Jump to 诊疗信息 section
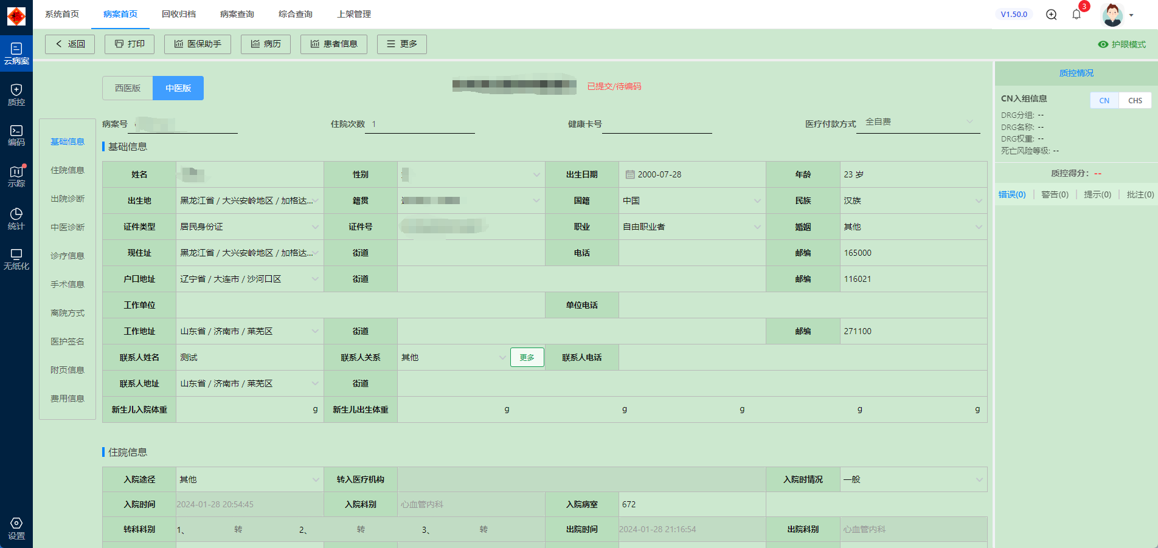The height and width of the screenshot is (548, 1158). click(x=68, y=256)
